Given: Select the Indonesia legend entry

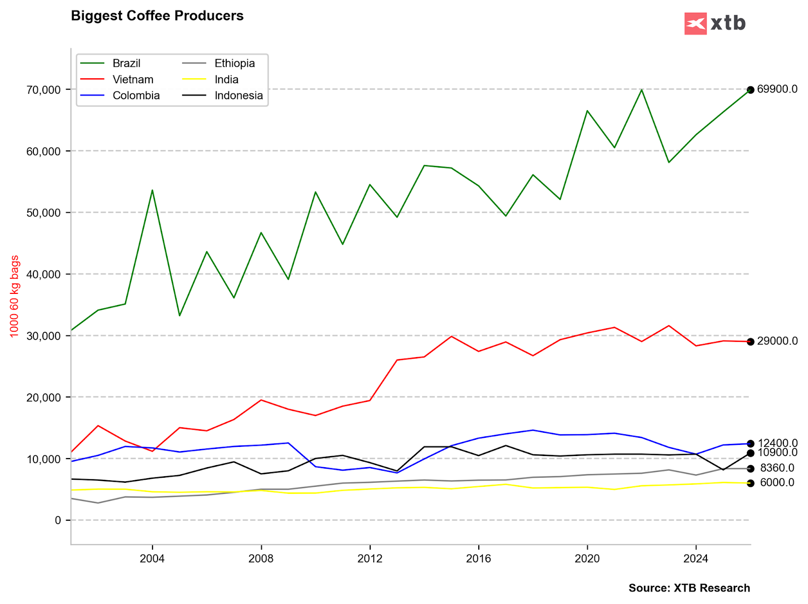Looking at the screenshot, I should point(223,95).
